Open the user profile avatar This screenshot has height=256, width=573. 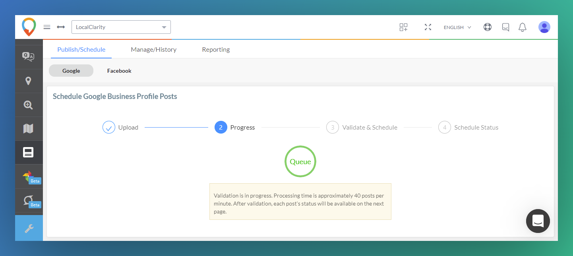(x=544, y=27)
